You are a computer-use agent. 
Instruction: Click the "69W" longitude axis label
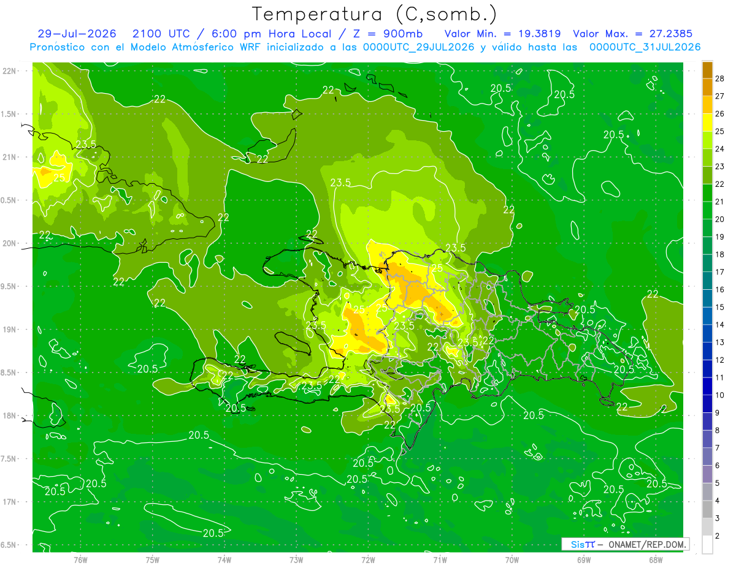tap(584, 559)
